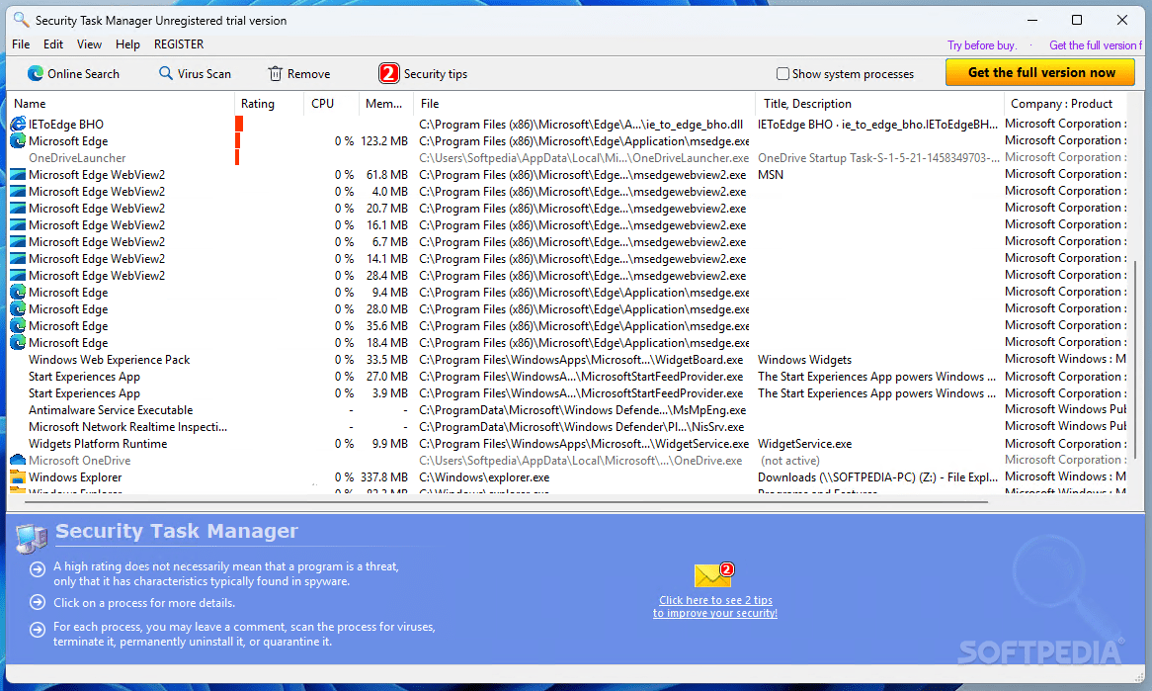Viewport: 1152px width, 691px height.
Task: Click the 'MSN' title description cell
Action: (x=771, y=175)
